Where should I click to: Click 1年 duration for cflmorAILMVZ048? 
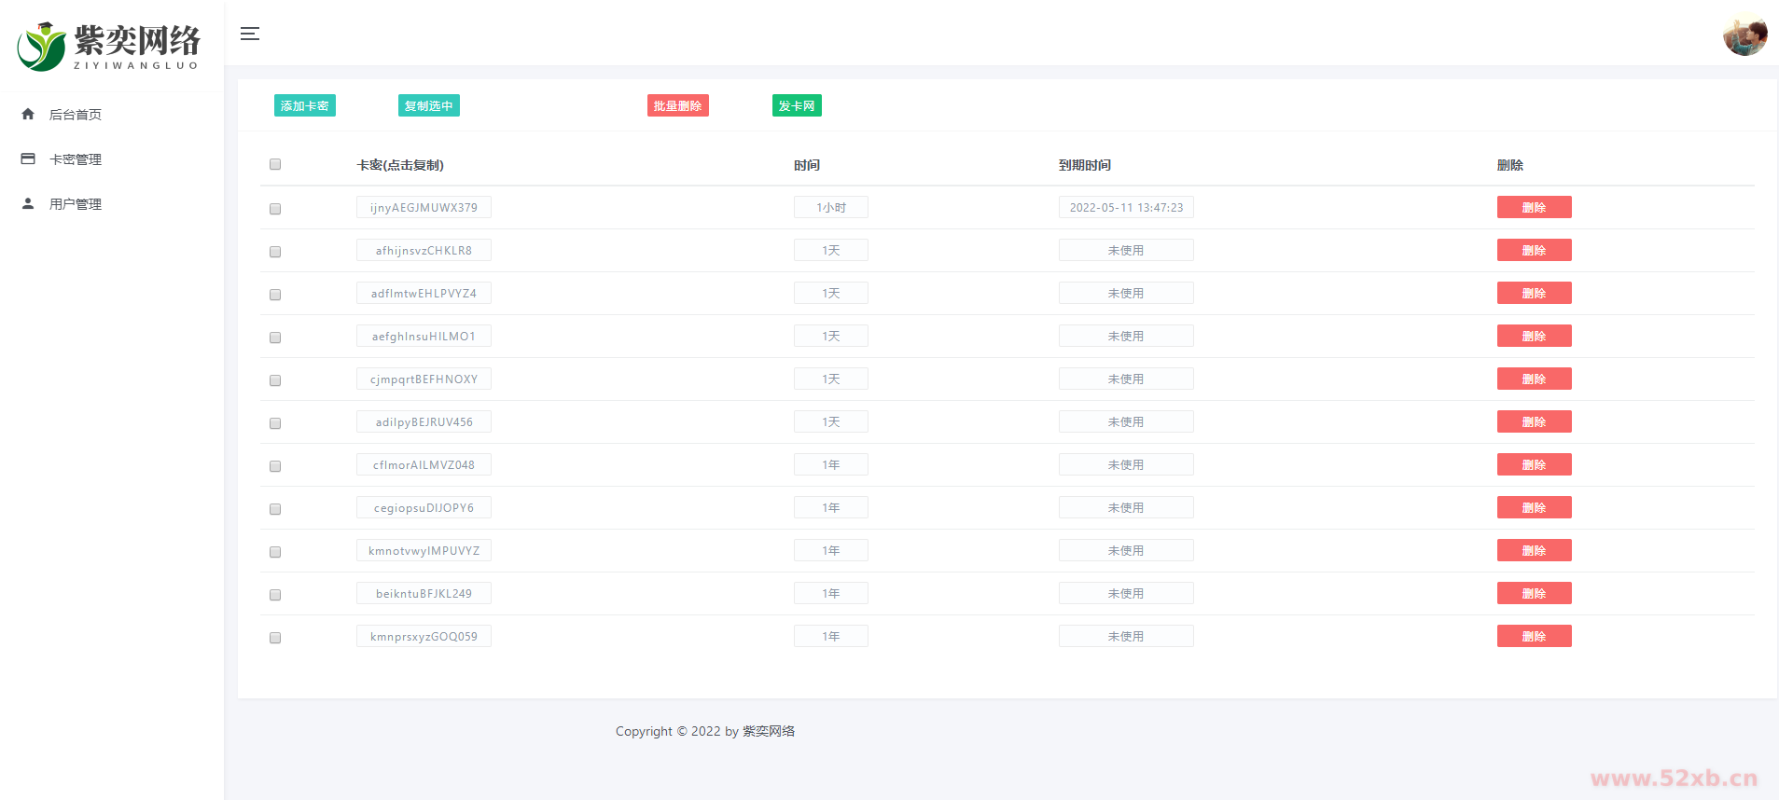pyautogui.click(x=831, y=464)
